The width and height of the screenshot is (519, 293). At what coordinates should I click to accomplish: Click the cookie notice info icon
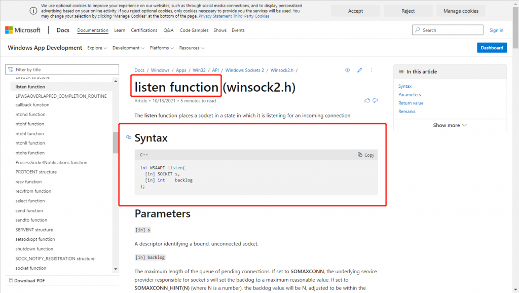(33, 11)
